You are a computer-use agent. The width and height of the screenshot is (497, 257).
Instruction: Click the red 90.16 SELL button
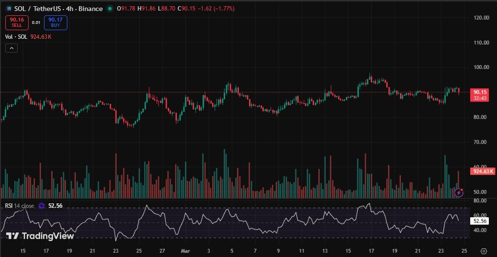click(x=17, y=22)
